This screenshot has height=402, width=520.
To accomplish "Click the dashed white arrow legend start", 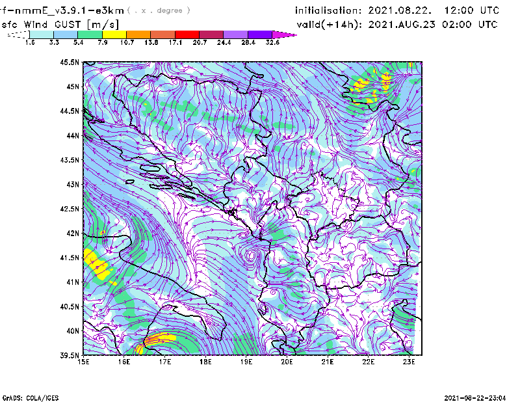I will 18,34.
